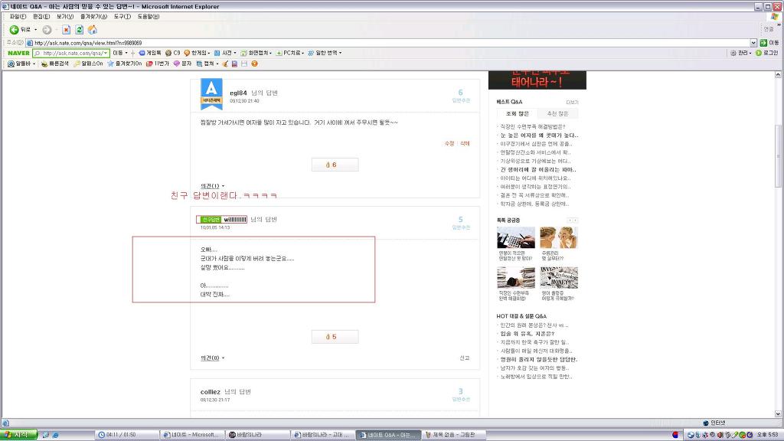Go back with the 뒤로 button
784x441 pixels.
click(20, 30)
